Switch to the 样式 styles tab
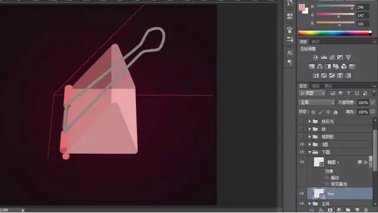This screenshot has width=378, height=213. pyautogui.click(x=315, y=42)
